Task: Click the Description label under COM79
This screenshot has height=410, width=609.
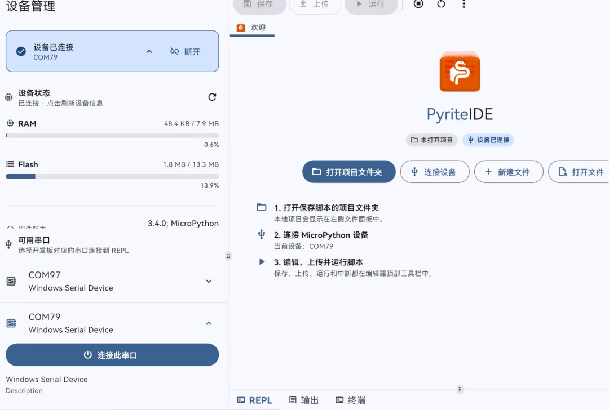Action: coord(24,391)
